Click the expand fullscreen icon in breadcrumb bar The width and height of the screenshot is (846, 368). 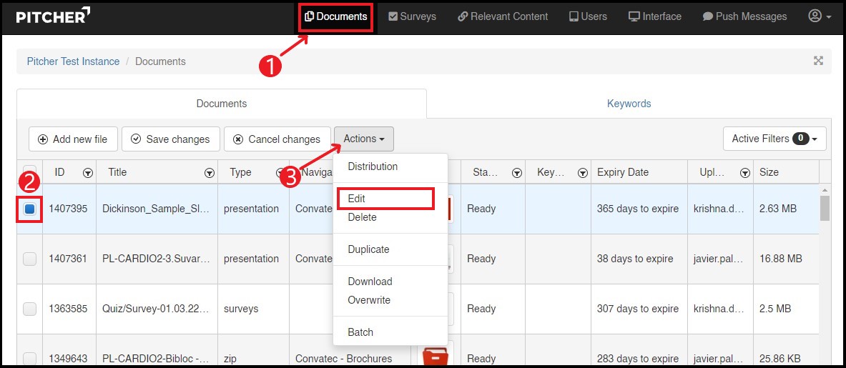pos(818,61)
